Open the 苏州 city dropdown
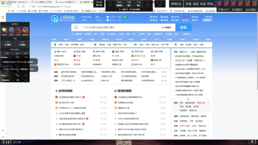258x145 pixels. click(98, 17)
